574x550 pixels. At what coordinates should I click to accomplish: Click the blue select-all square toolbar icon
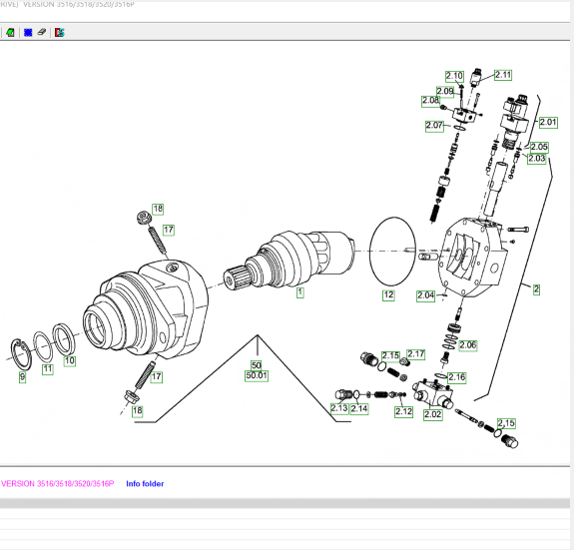[28, 33]
